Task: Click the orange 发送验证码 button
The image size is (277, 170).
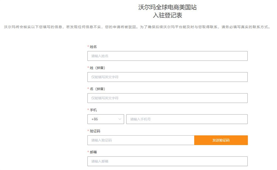Action: 221,140
